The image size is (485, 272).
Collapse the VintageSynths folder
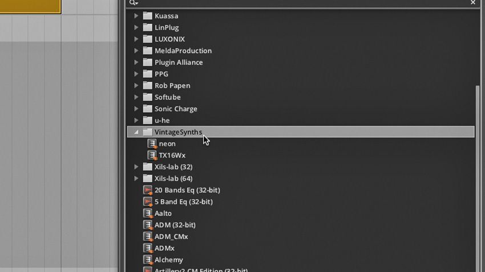pyautogui.click(x=136, y=132)
